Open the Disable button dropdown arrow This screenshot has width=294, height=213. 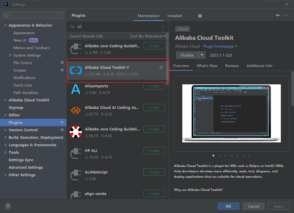click(202, 55)
